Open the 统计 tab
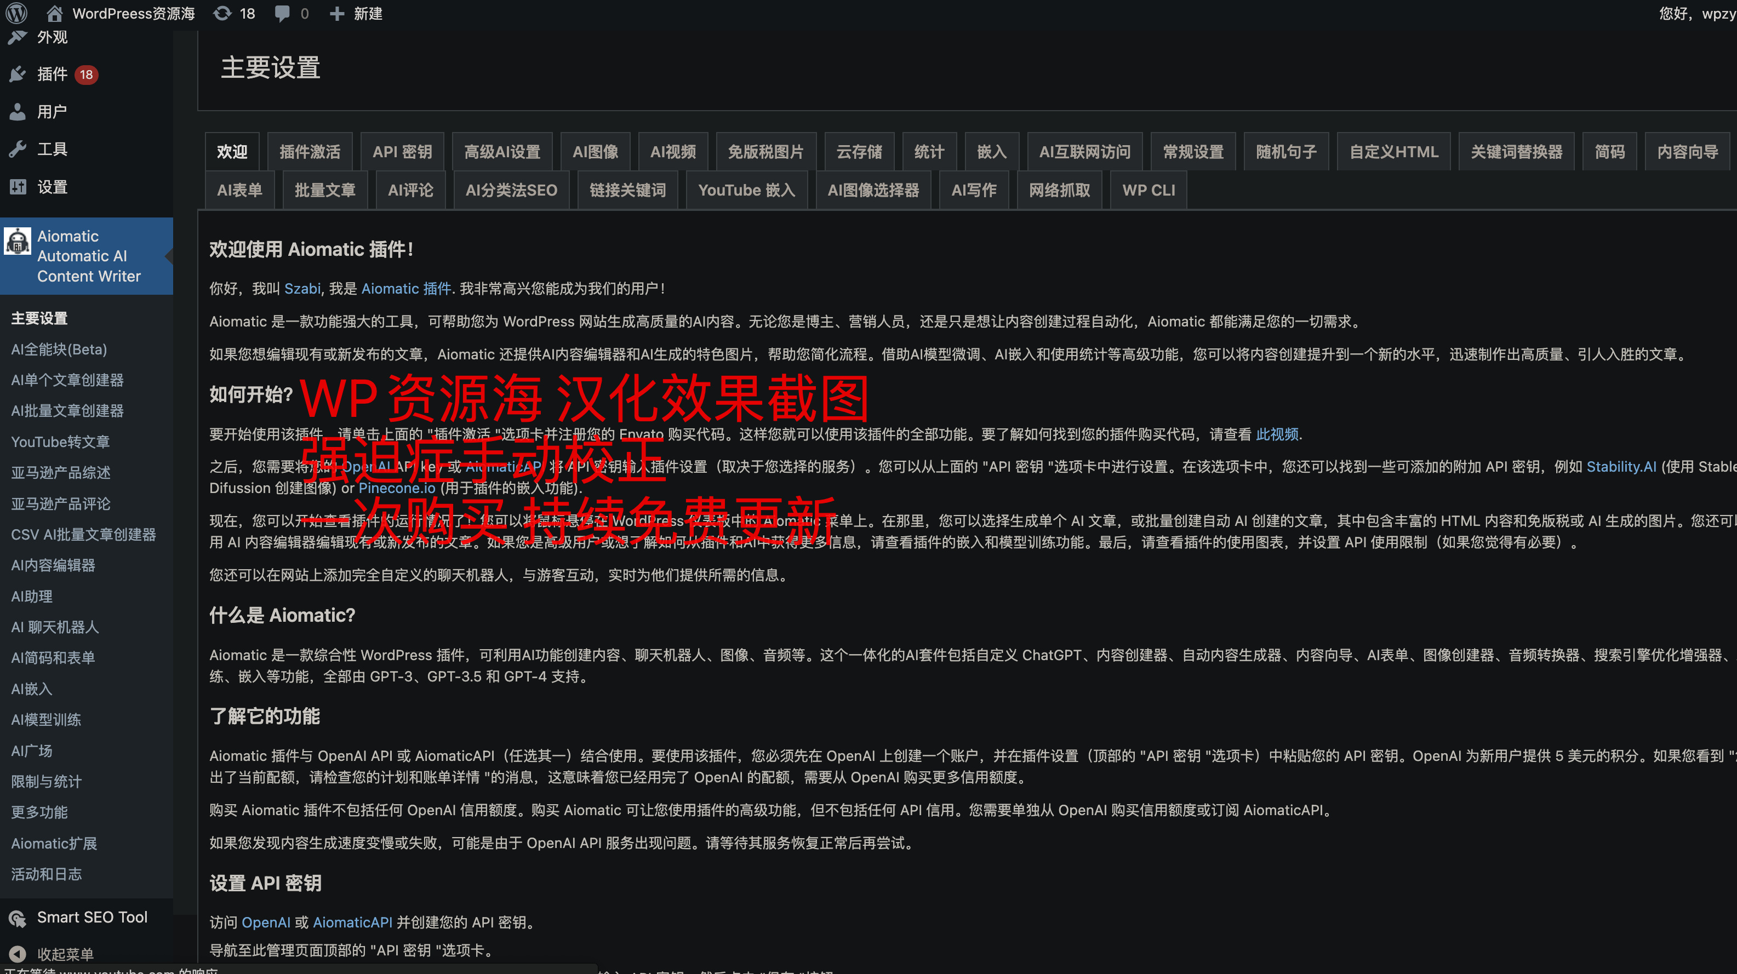The width and height of the screenshot is (1737, 974). pyautogui.click(x=929, y=152)
